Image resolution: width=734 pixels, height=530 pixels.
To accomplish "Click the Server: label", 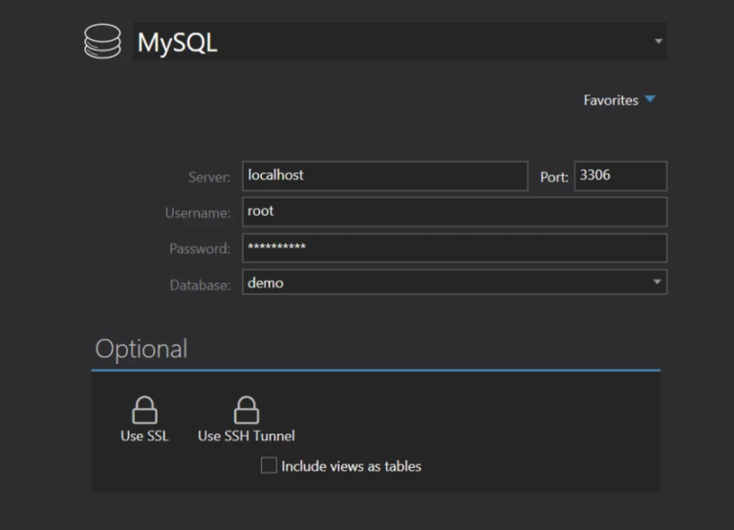I will [209, 178].
